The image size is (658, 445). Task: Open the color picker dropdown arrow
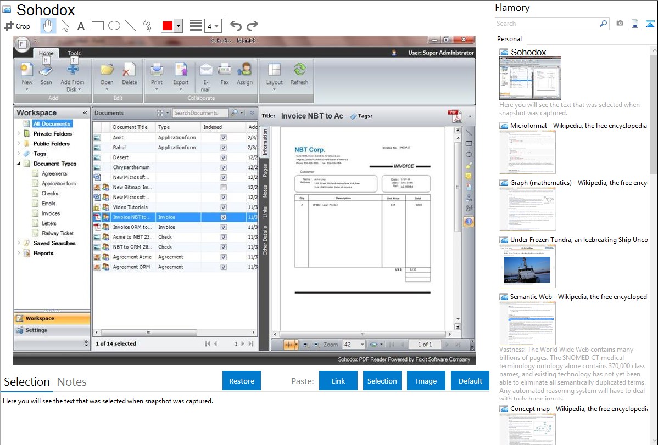tap(178, 26)
